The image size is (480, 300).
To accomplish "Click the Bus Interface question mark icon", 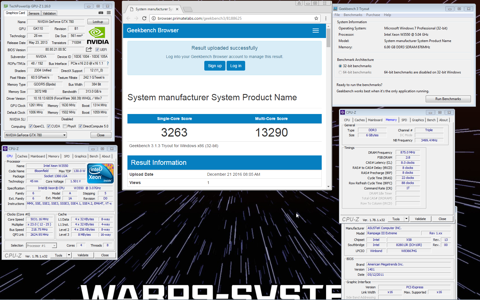I will click(x=108, y=63).
